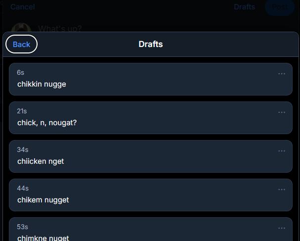Go back using the Back button
The height and width of the screenshot is (241, 300).
click(x=21, y=44)
